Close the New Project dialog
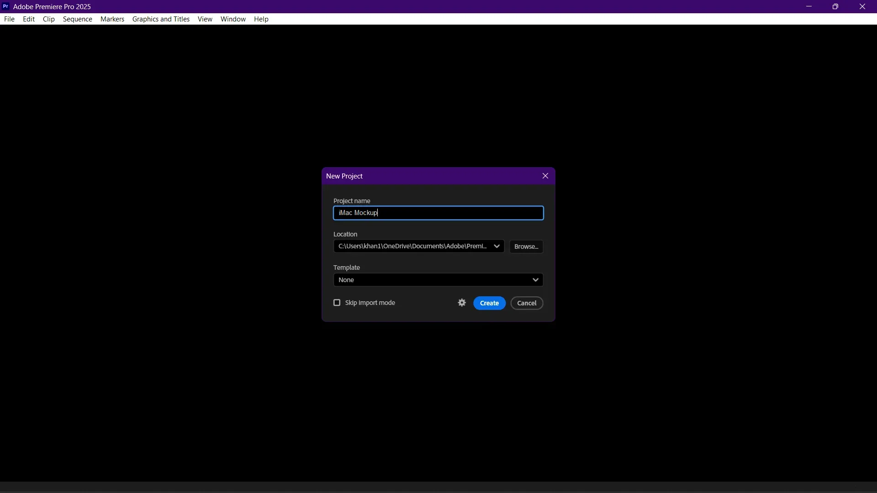The width and height of the screenshot is (877, 493). tap(545, 176)
